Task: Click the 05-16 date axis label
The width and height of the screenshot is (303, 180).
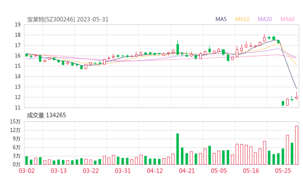Action: pos(251,171)
